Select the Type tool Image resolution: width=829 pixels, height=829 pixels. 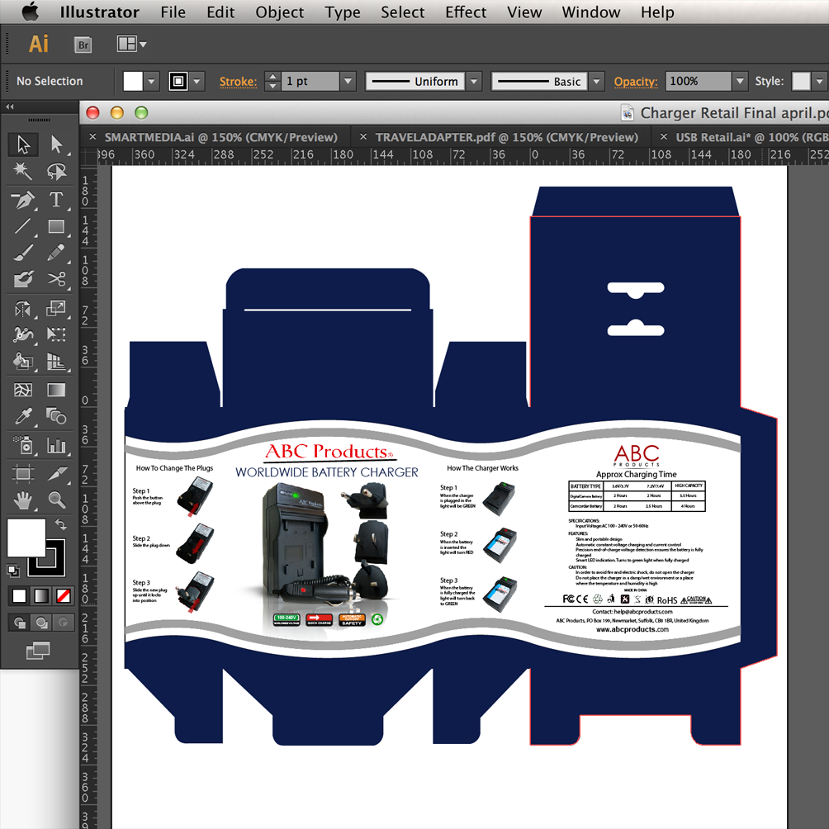(57, 200)
